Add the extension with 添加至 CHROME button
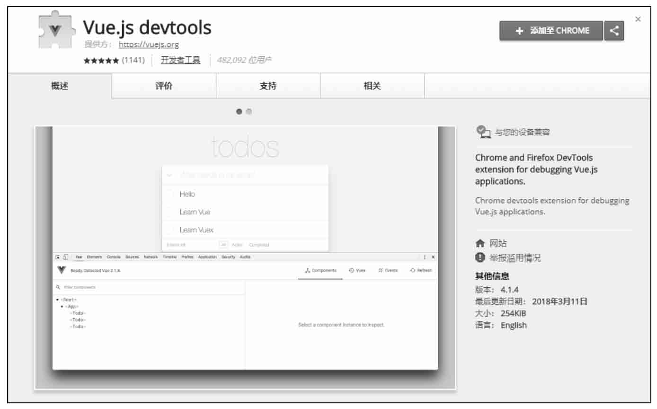The width and height of the screenshot is (657, 409). (551, 31)
